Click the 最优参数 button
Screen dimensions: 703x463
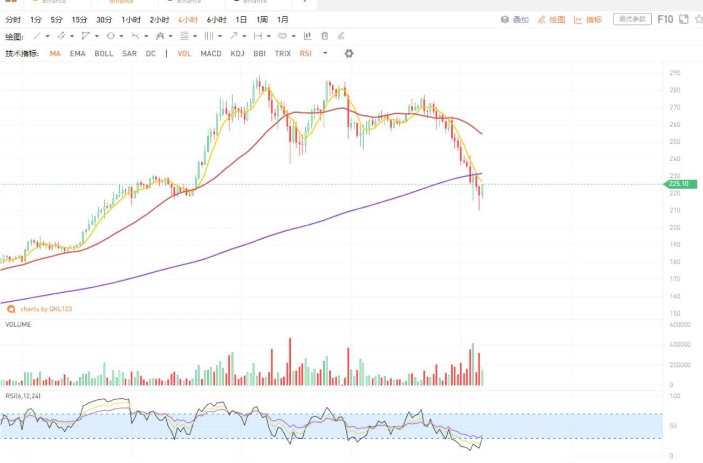coord(632,19)
